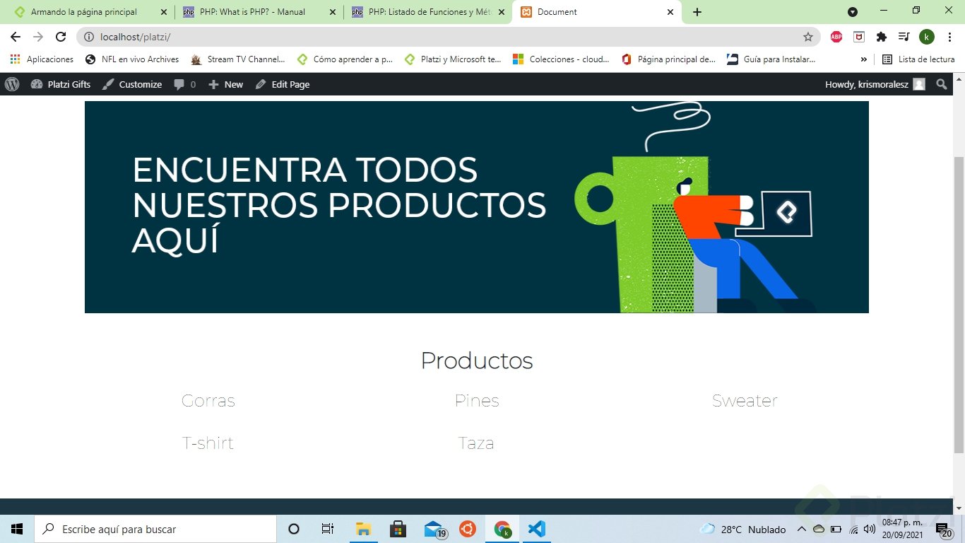Open the Colecciones - cloud bookmark
The height and width of the screenshot is (543, 965).
(x=561, y=59)
